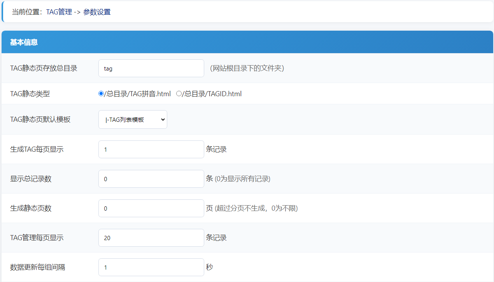Click the 显示总记录数 input field
The width and height of the screenshot is (494, 282).
[x=151, y=178]
